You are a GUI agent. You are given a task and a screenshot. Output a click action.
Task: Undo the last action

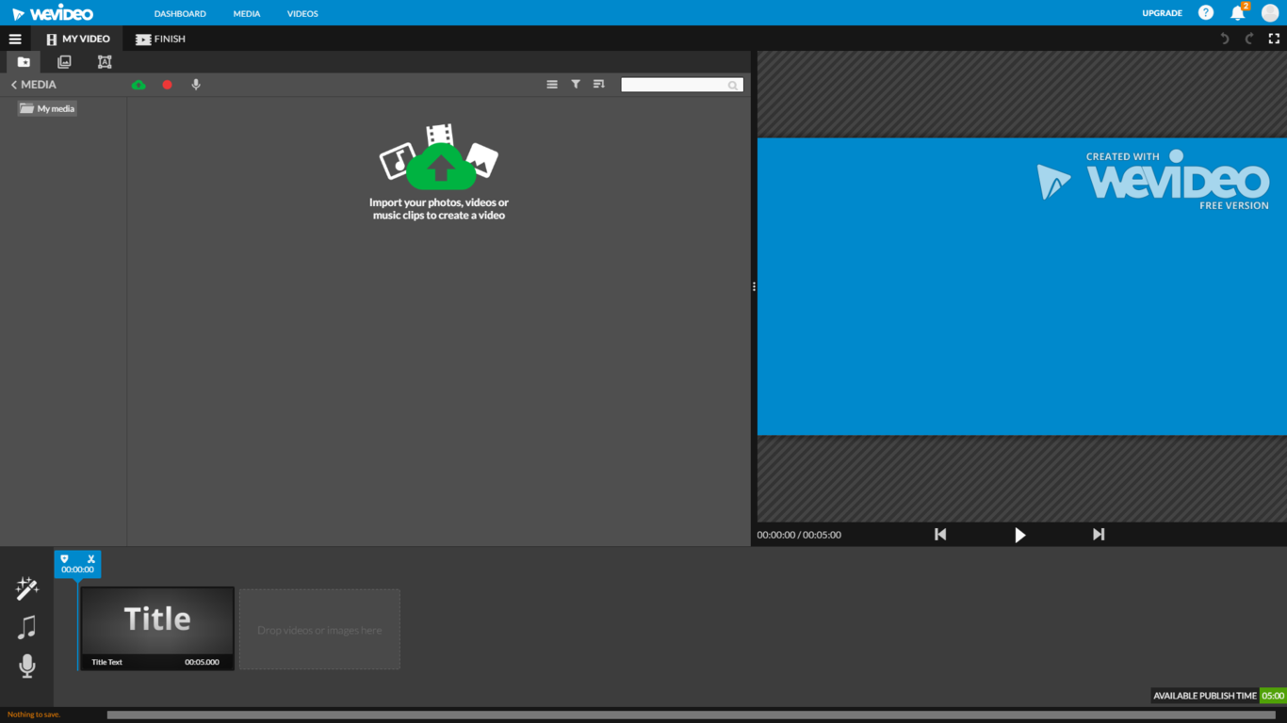click(1225, 39)
